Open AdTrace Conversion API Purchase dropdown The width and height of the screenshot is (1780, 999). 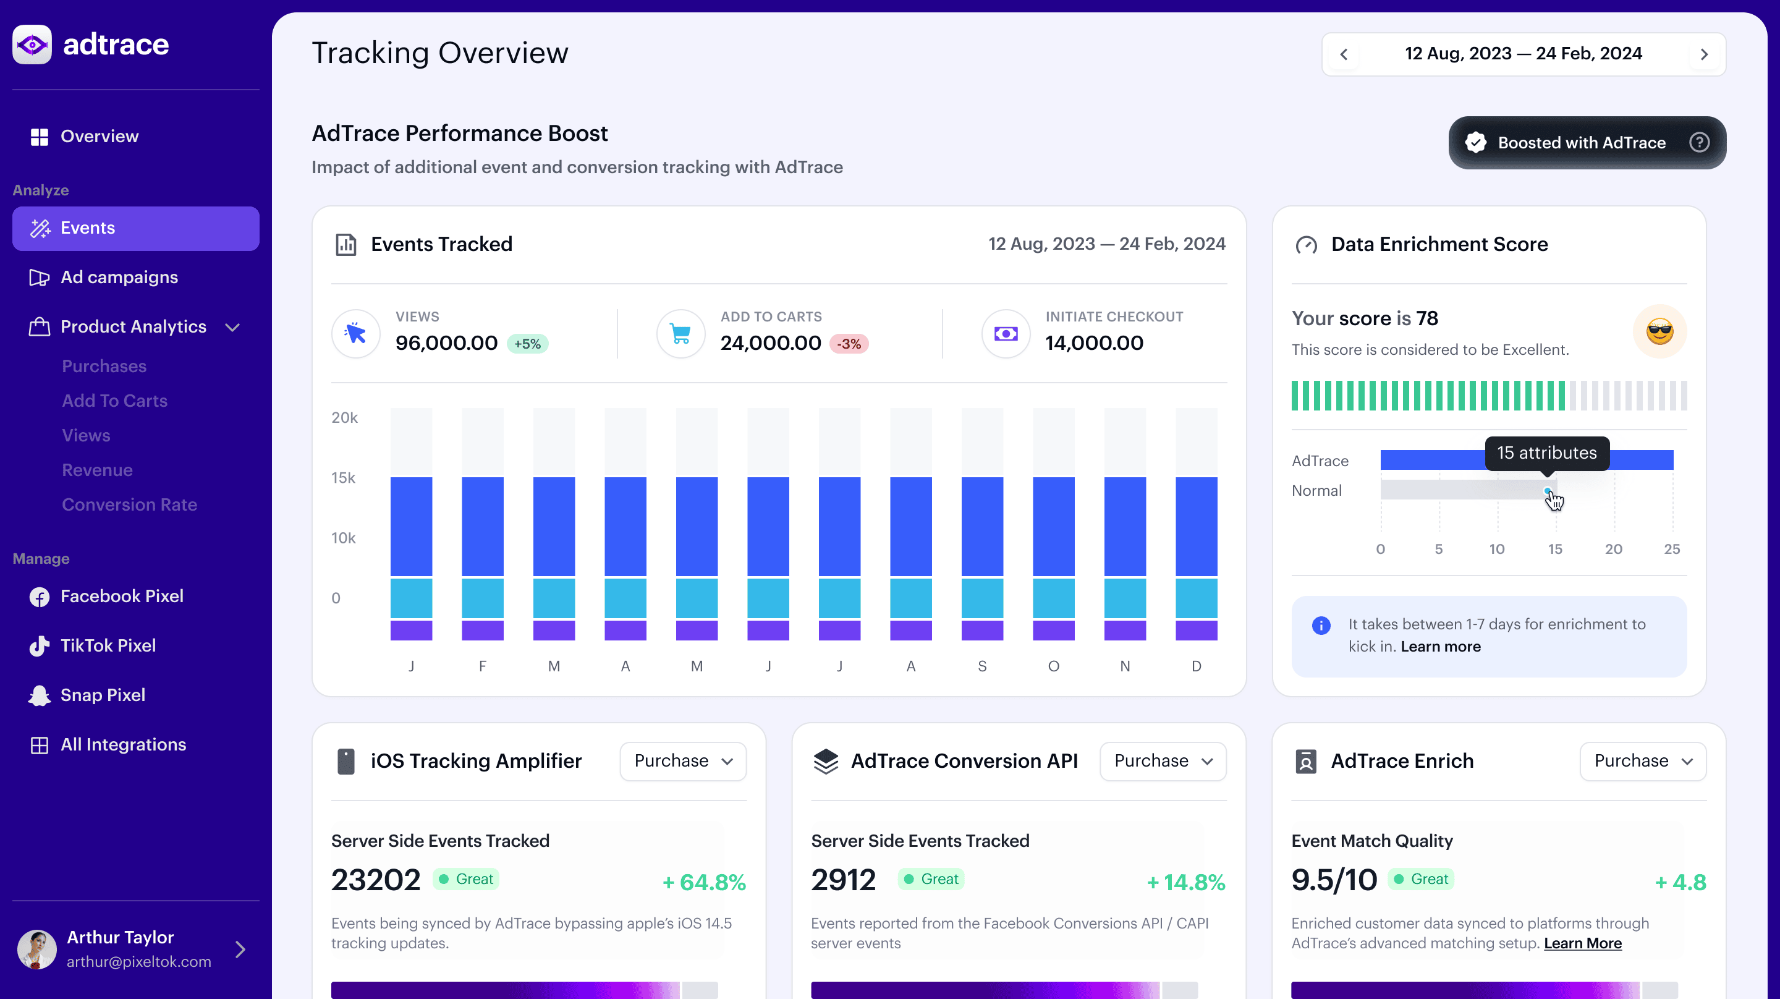click(1163, 761)
